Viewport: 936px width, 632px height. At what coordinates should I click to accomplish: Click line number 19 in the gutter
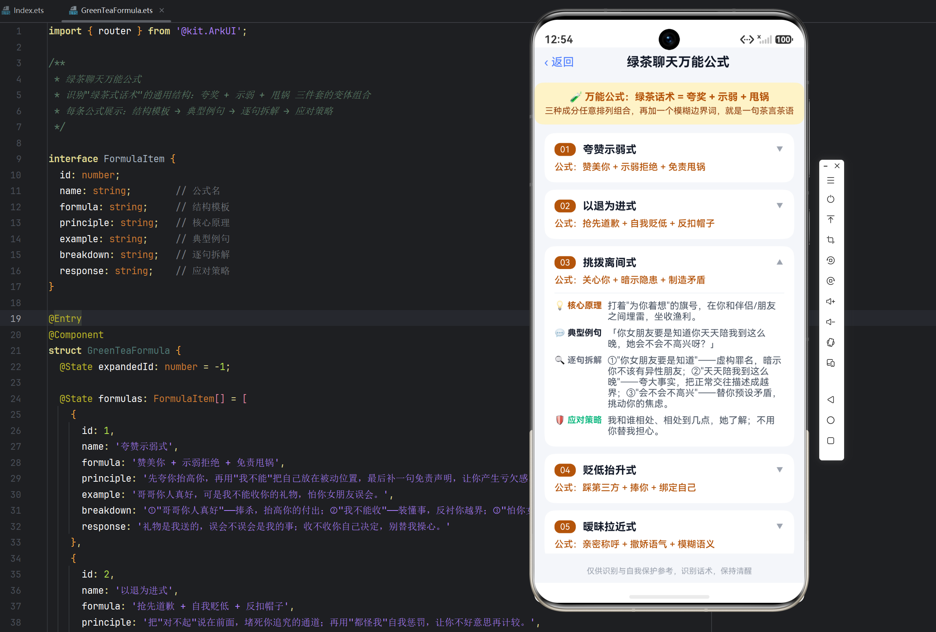coord(15,319)
